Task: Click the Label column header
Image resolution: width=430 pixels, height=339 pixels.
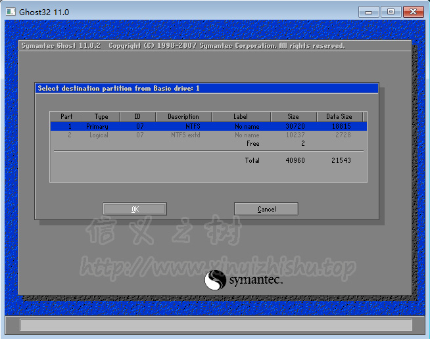Action: coord(241,117)
